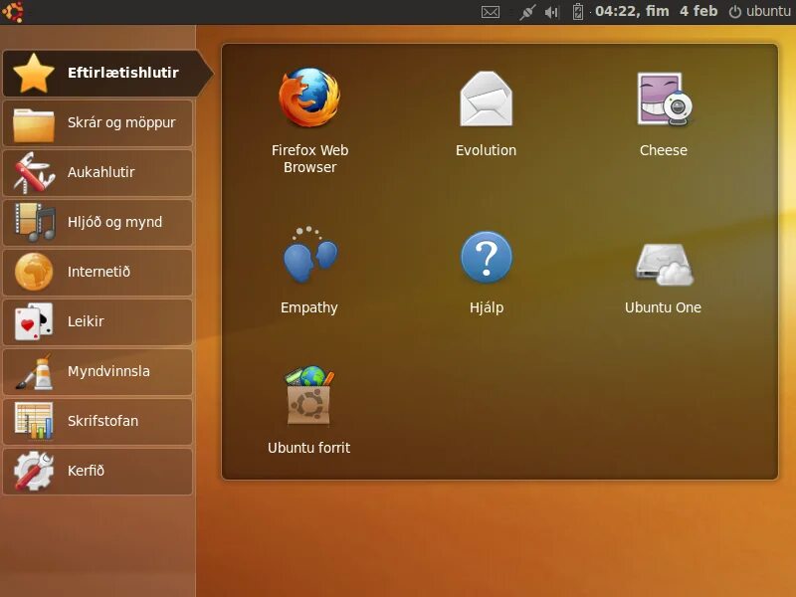The height and width of the screenshot is (597, 796).
Task: Open the Kerfið system category
Action: coord(98,471)
